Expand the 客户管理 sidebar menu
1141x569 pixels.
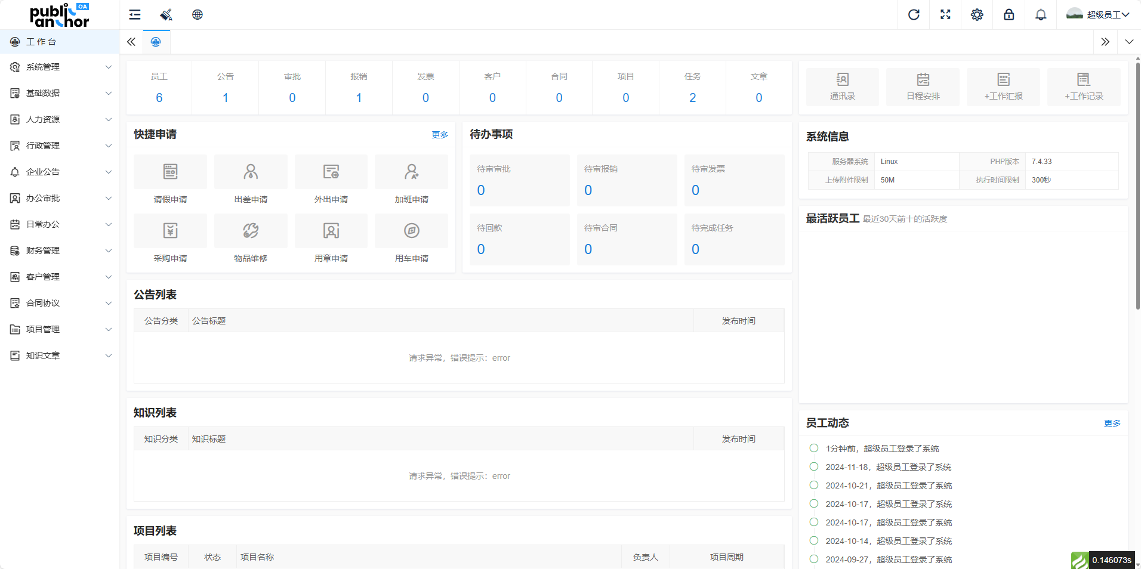60,277
